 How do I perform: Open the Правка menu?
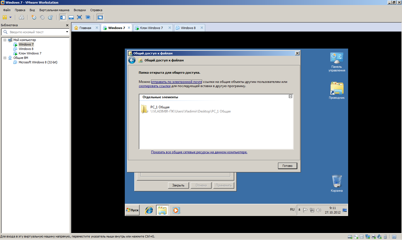click(x=20, y=10)
